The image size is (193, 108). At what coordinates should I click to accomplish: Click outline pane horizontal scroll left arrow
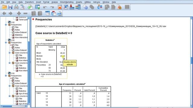2,106
